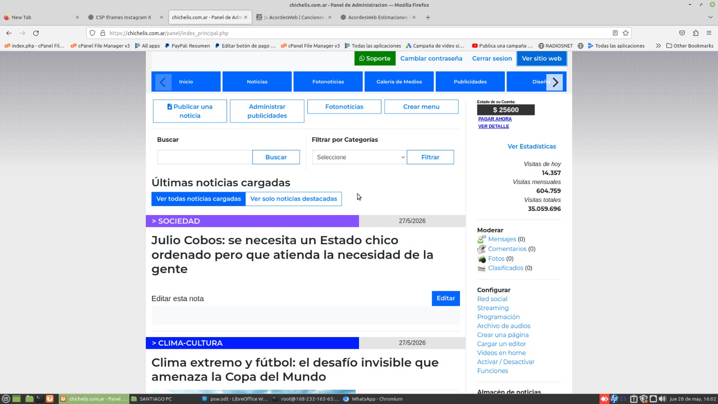
Task: Open Galeria de Medios menu item
Action: pos(399,82)
